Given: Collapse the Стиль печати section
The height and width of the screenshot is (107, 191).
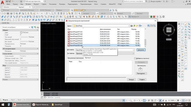Looking at the screenshot, I should pyautogui.click(x=37, y=53).
